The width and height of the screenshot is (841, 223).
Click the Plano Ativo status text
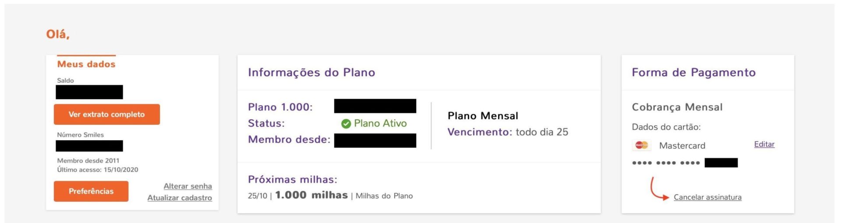coord(380,124)
